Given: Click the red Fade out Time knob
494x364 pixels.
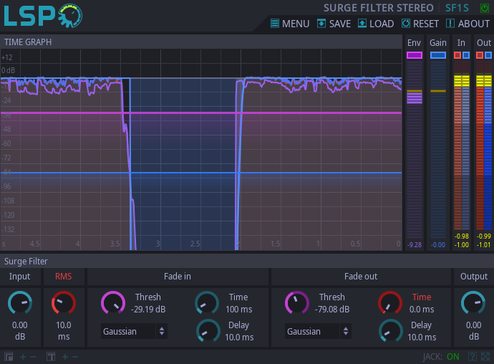Looking at the screenshot, I should [390, 303].
